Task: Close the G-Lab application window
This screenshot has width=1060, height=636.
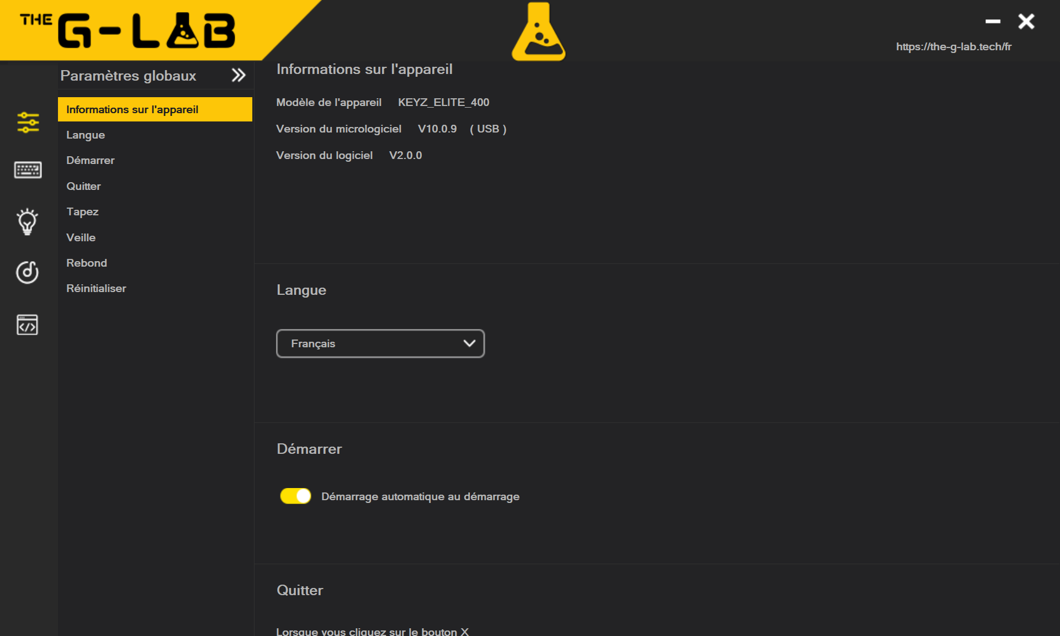Action: click(x=1026, y=22)
